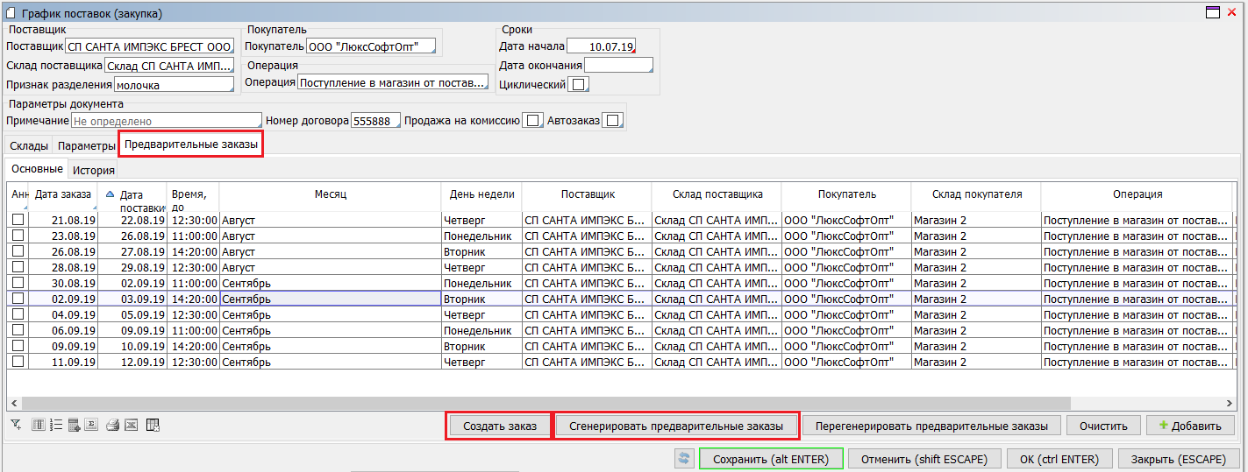Switch to the Склады tab
Screen dimensions: 1248x472
[28, 145]
